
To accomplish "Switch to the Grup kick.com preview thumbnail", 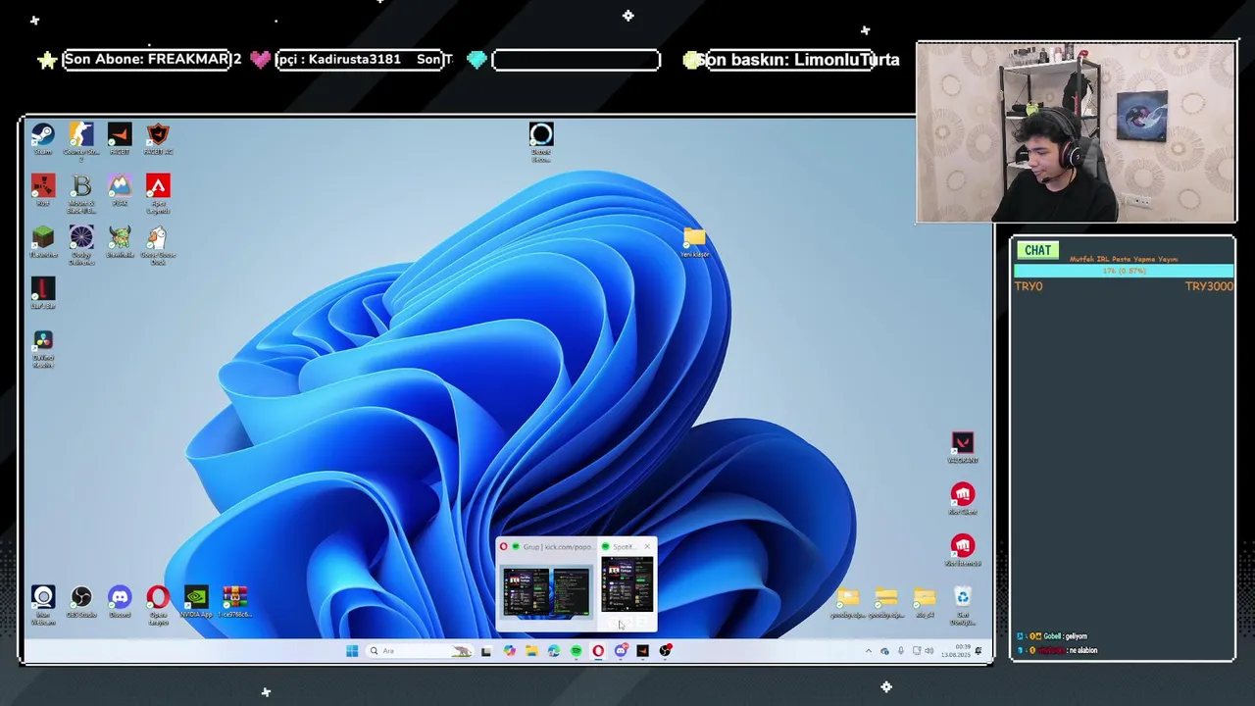I will point(546,591).
